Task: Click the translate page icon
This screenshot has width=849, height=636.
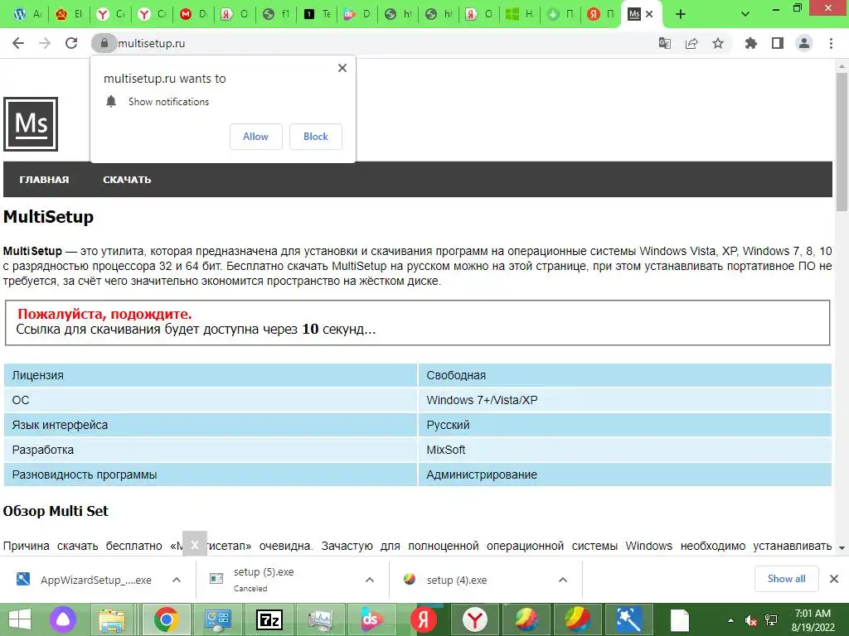Action: pos(664,43)
